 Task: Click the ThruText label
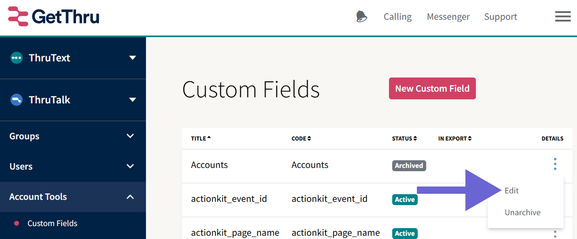pos(49,58)
